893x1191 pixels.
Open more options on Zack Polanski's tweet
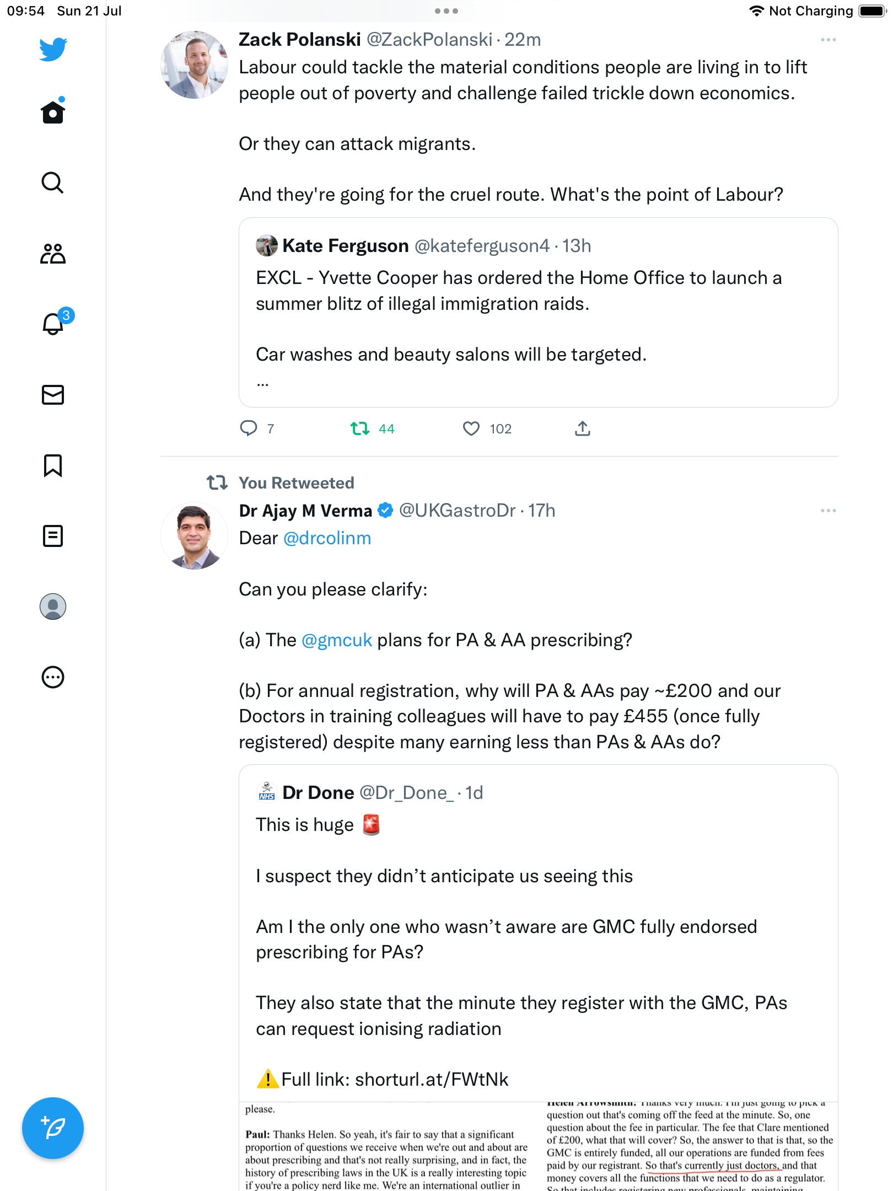coord(828,40)
